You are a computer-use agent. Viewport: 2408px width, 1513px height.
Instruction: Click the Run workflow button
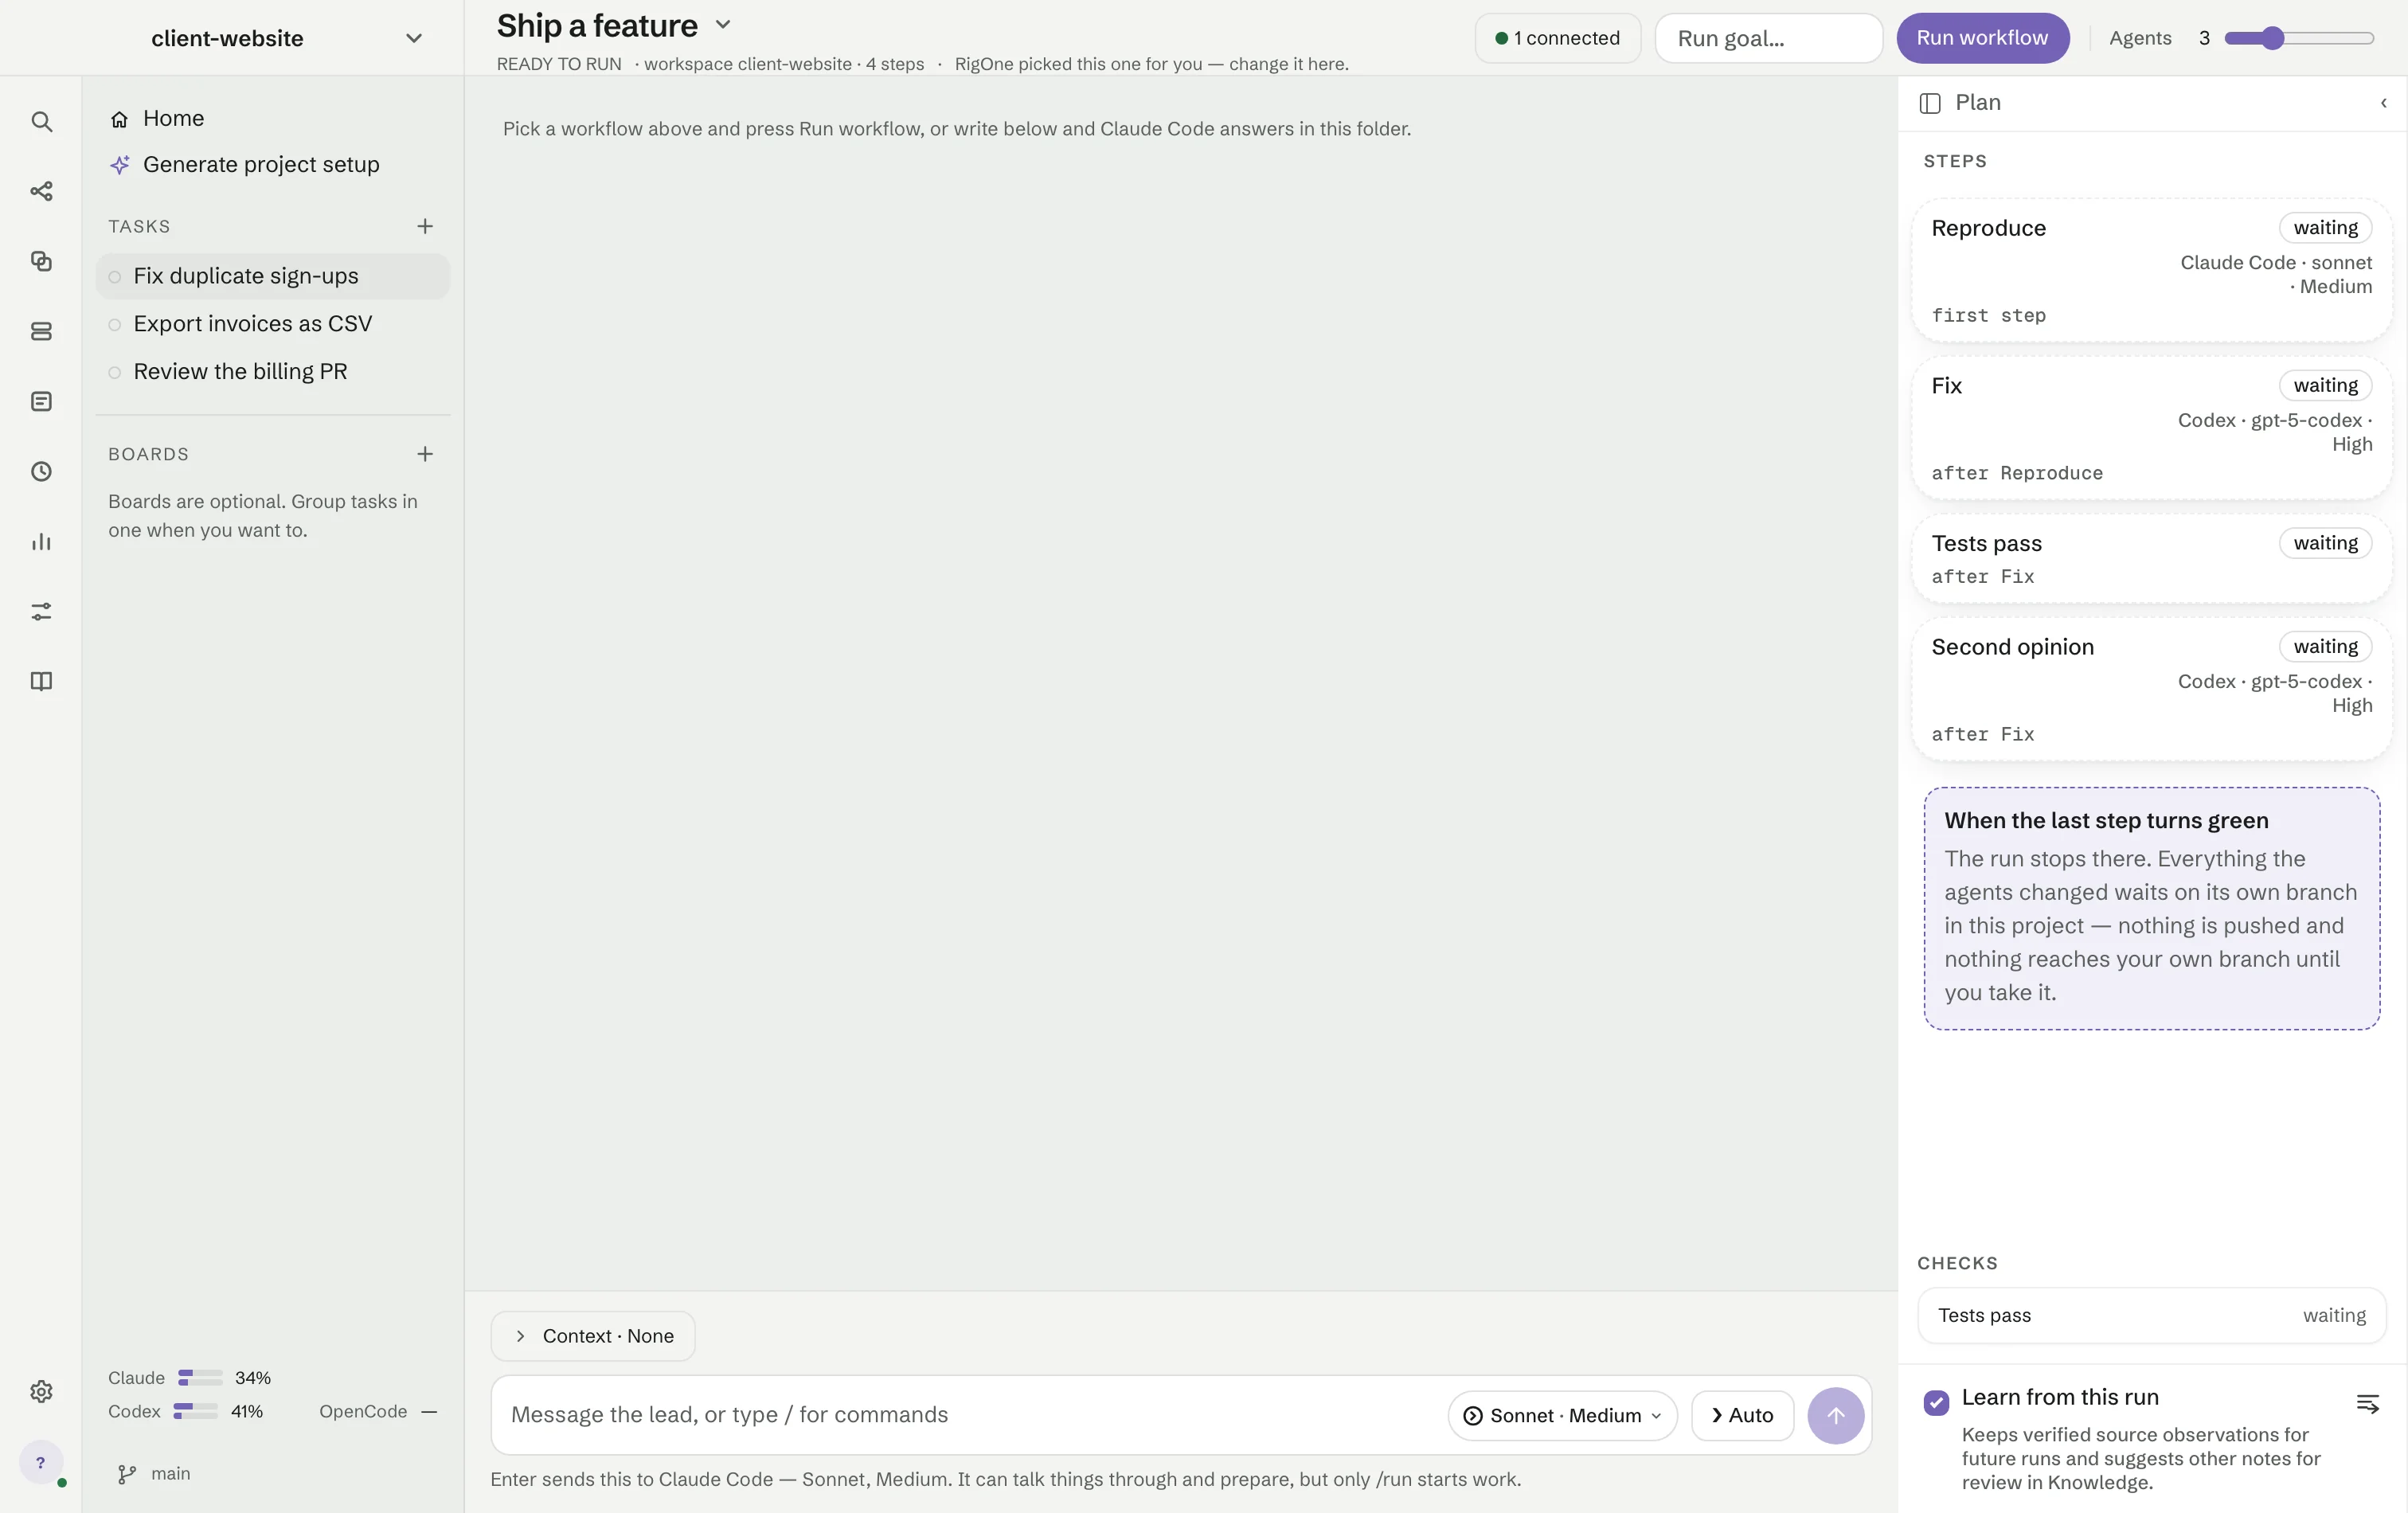point(1982,38)
